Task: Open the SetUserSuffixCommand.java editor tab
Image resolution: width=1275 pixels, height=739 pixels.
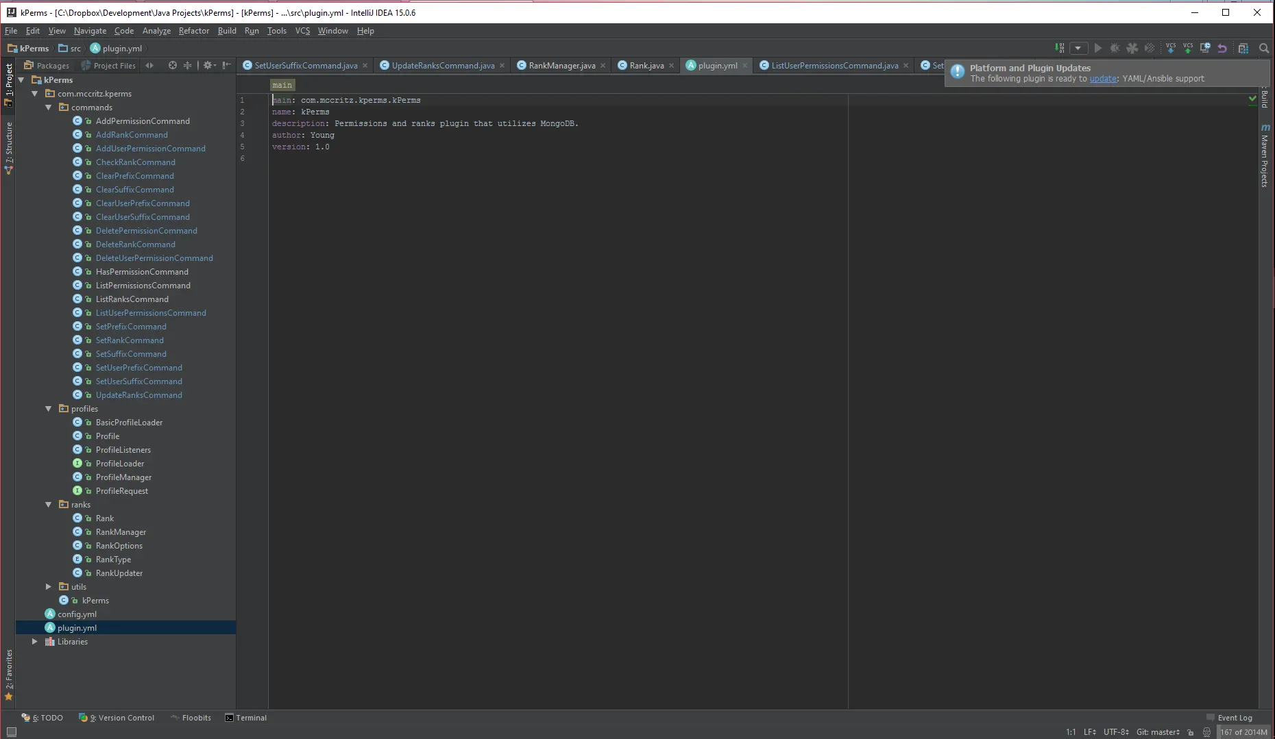Action: click(306, 66)
